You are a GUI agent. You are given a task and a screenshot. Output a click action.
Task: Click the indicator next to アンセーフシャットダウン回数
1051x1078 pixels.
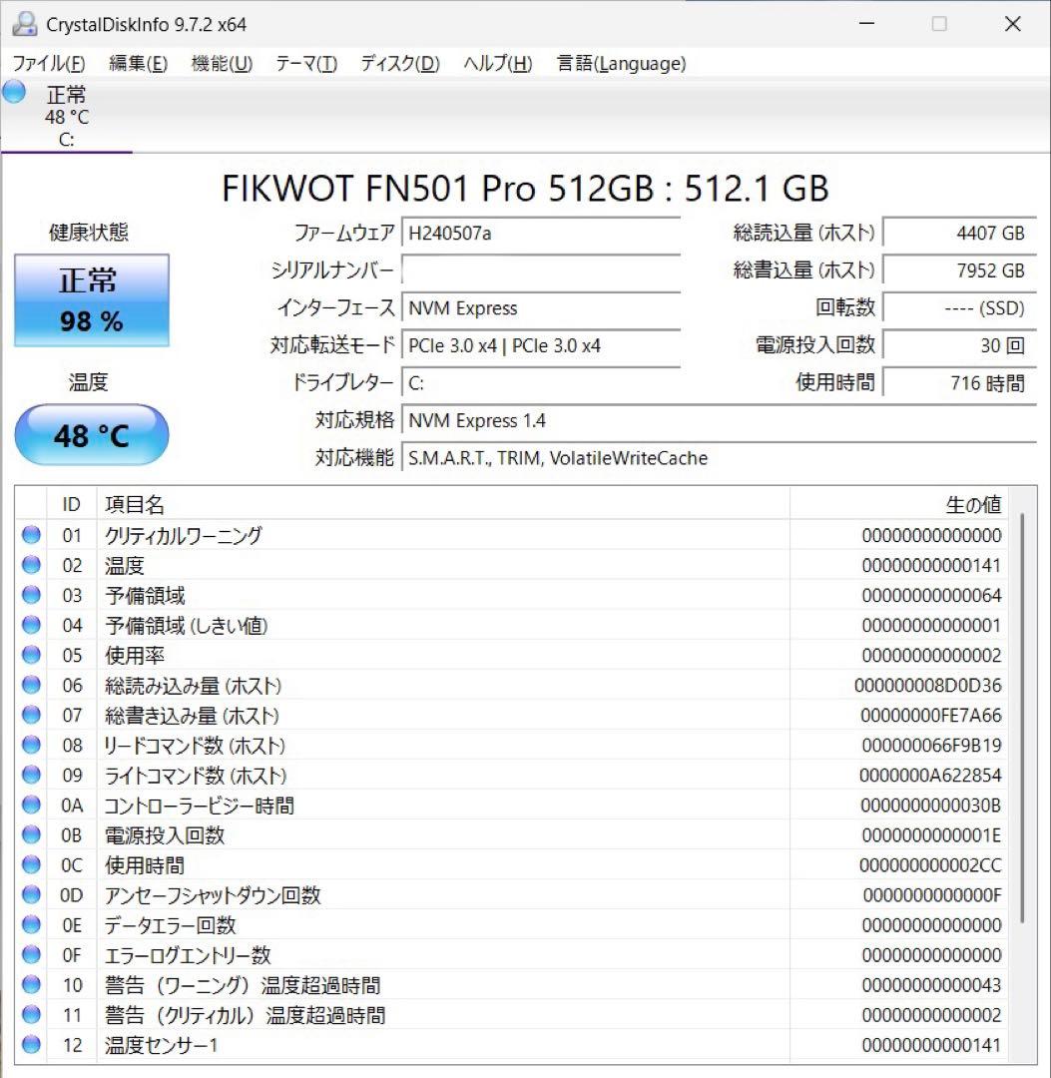click(x=30, y=895)
